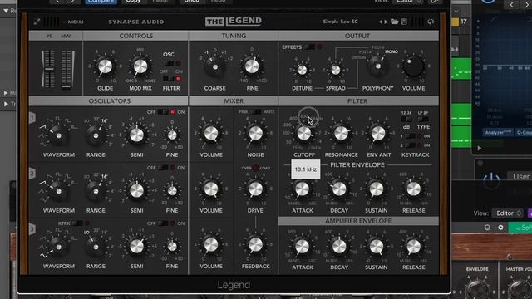Click the Compare button in plugin header
Screen dimensions: 532x299
(101, 2)
